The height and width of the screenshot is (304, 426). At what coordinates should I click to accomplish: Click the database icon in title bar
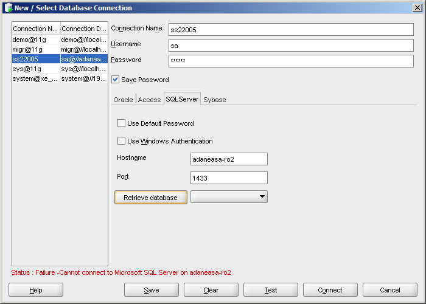click(x=9, y=8)
